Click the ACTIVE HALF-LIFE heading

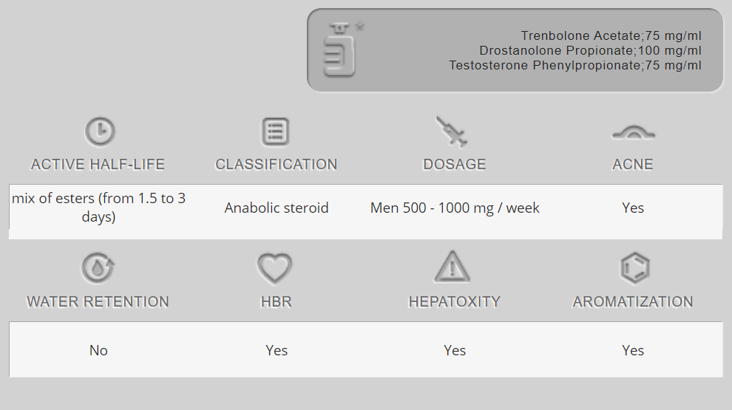[x=98, y=164]
